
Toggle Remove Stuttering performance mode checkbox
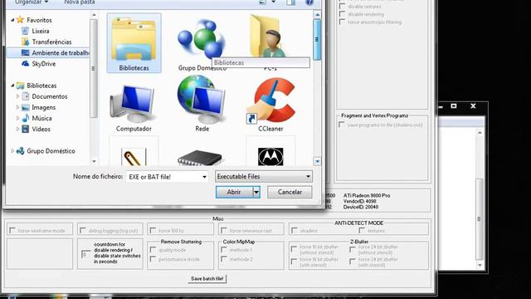click(x=153, y=259)
